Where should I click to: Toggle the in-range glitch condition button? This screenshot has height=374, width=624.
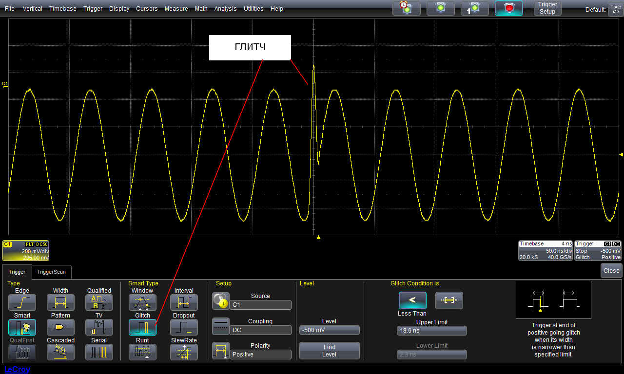(449, 300)
